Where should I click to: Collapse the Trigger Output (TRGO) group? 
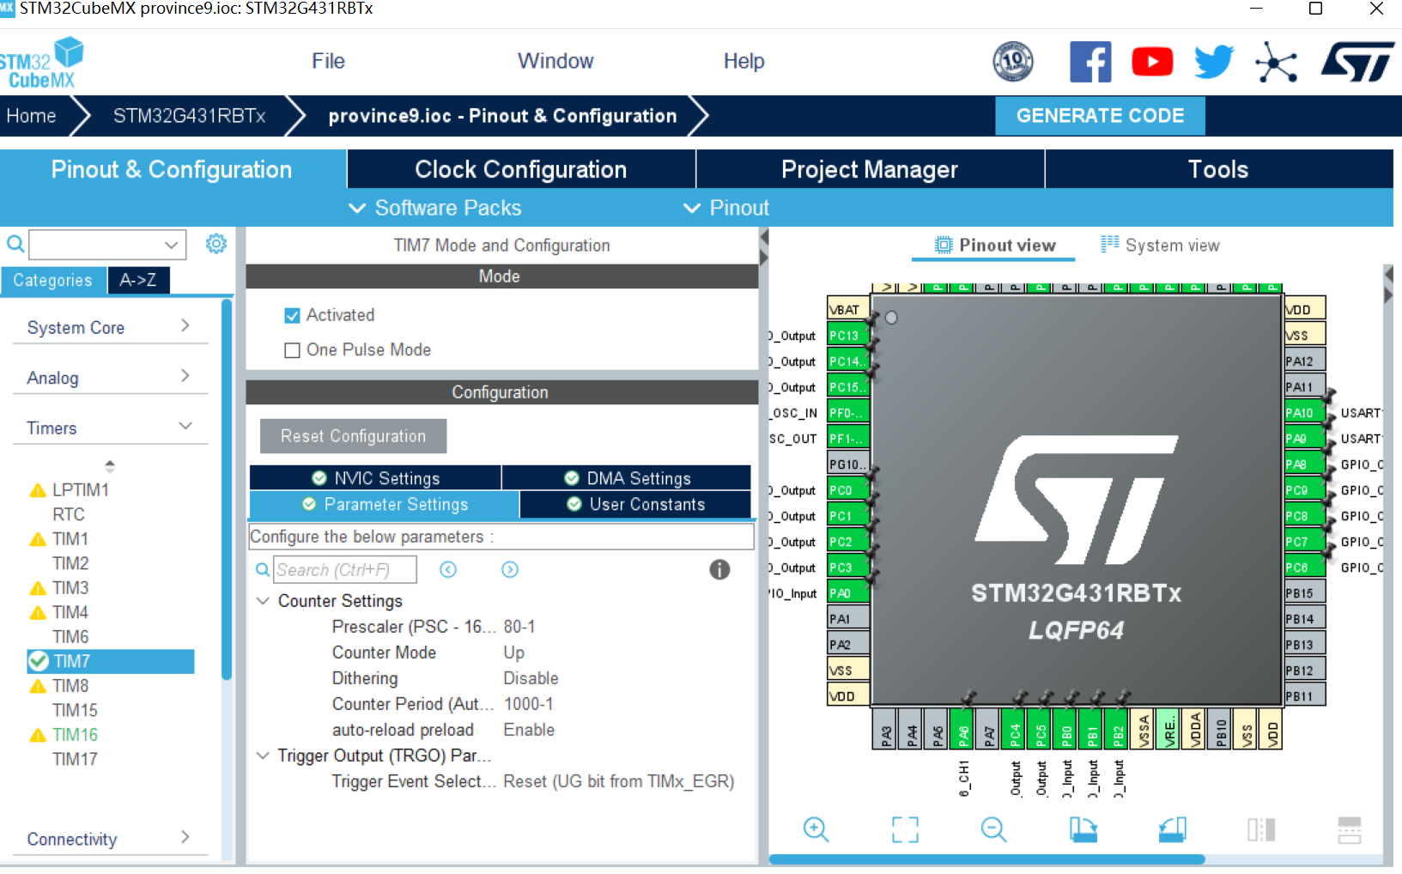(x=264, y=756)
